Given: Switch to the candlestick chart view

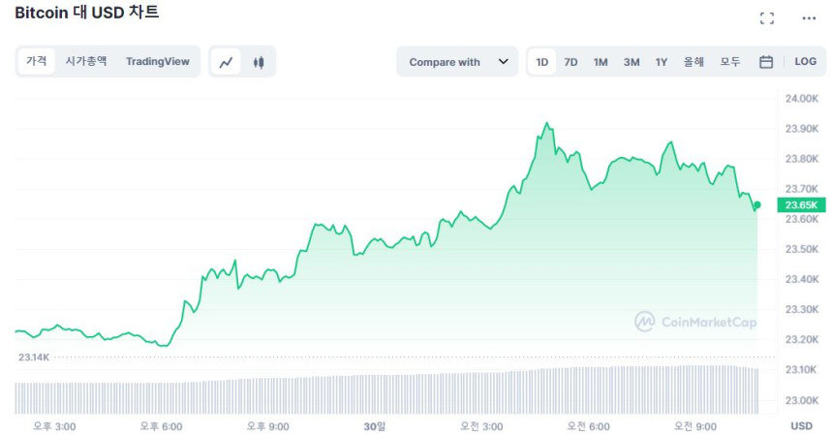Looking at the screenshot, I should click(258, 62).
